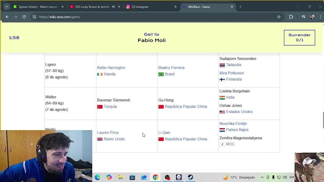Click the Brazil flag icon
This screenshot has height=182, width=324.
(161, 74)
